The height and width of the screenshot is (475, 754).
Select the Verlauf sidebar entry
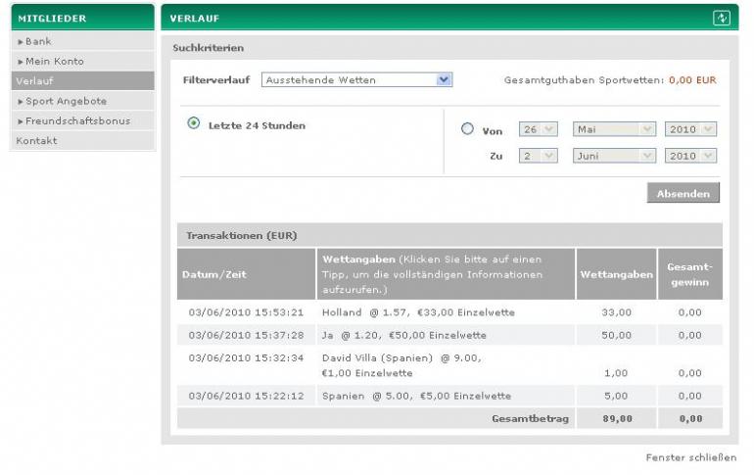coord(82,80)
